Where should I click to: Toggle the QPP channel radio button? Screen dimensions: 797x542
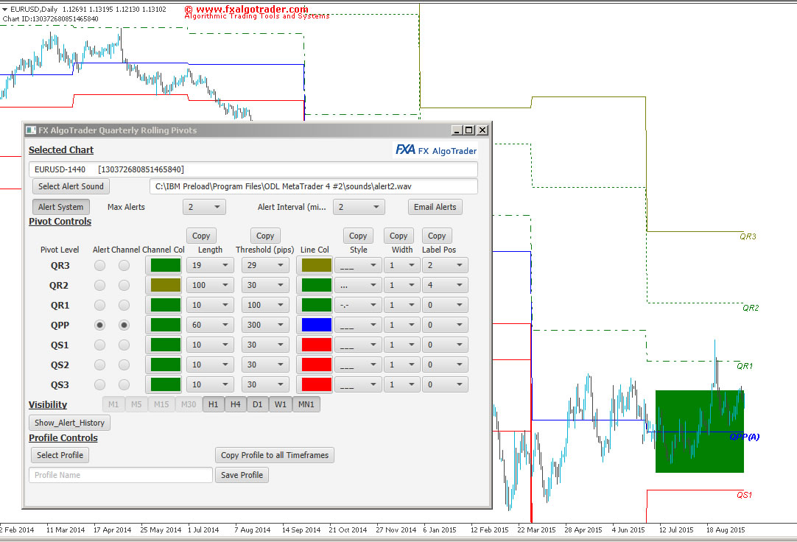(124, 325)
